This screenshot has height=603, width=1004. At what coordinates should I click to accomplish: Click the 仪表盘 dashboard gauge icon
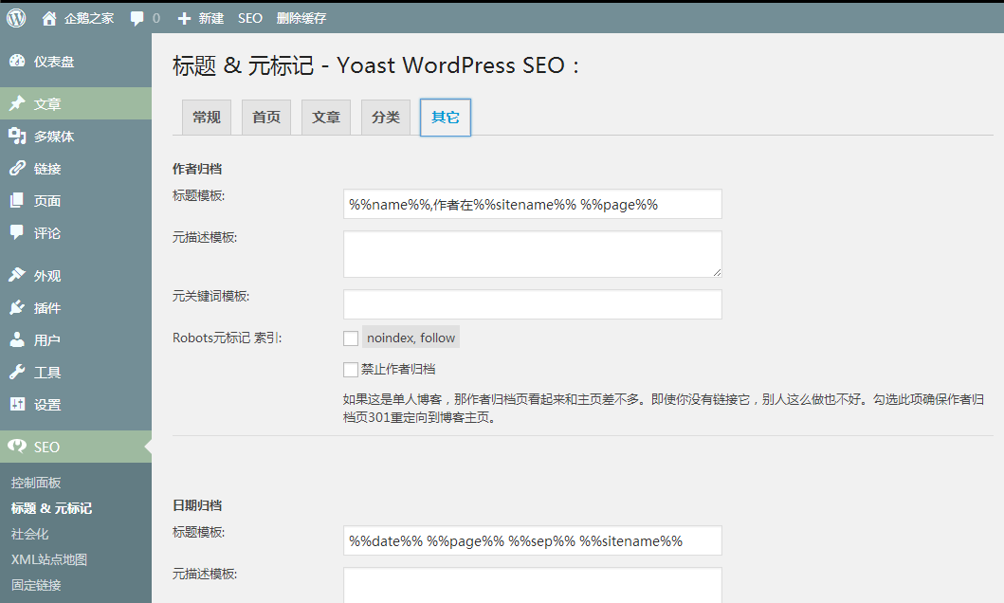(x=17, y=62)
